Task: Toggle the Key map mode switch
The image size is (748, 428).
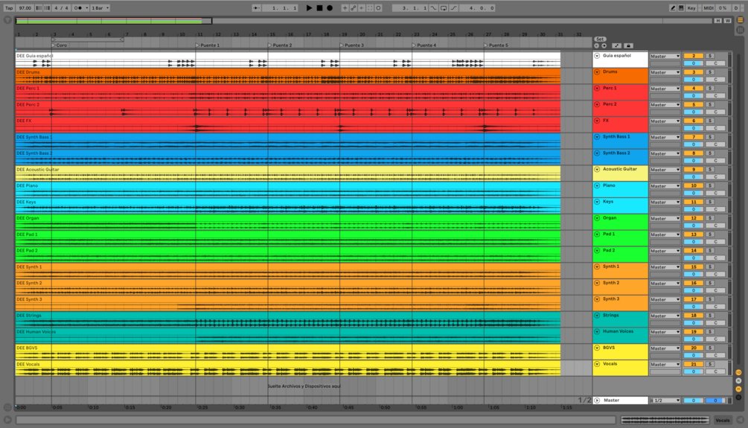Action: 691,8
